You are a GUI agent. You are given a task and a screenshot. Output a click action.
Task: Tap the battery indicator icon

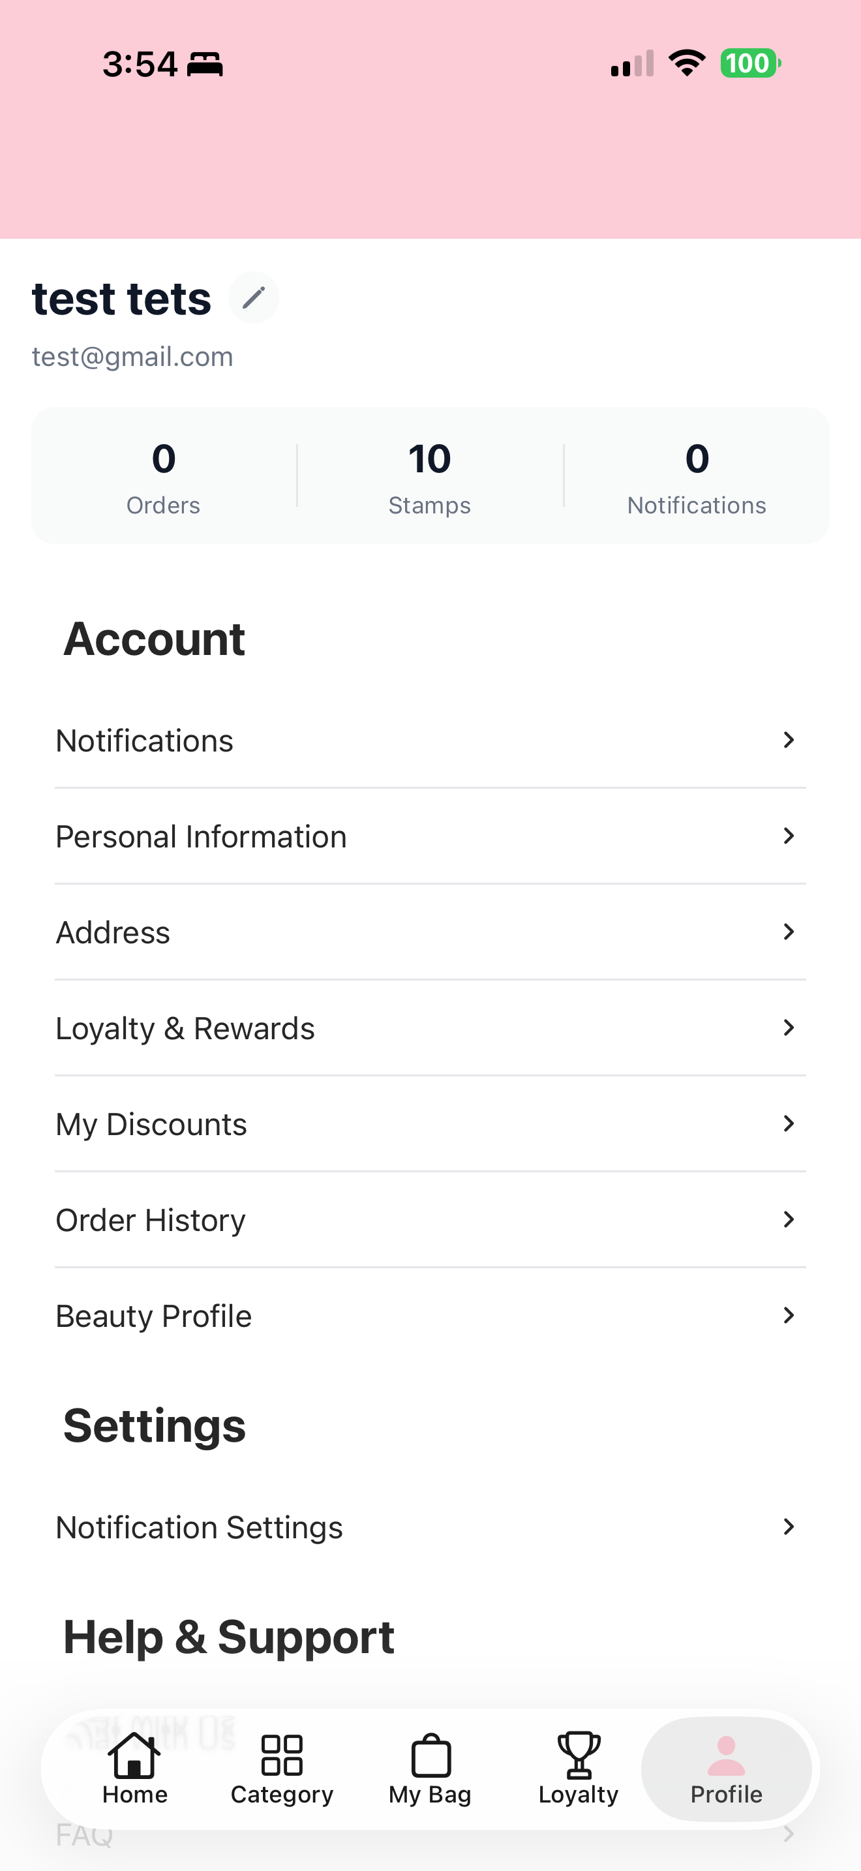pos(750,63)
